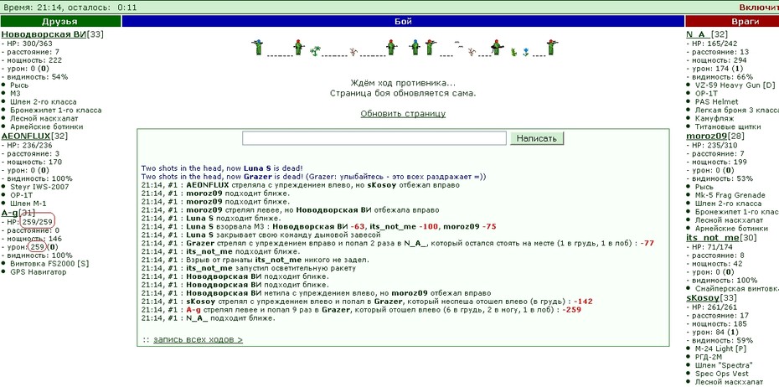This screenshot has height=387, width=779.
Task: Click final log line N_A_ подходит ближе
Action: click(209, 318)
